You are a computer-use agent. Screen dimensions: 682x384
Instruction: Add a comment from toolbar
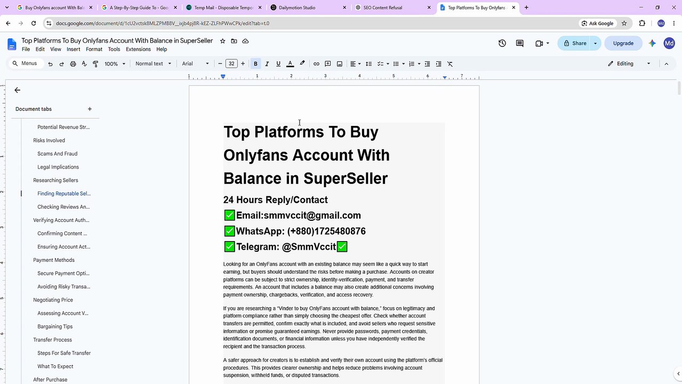328,64
